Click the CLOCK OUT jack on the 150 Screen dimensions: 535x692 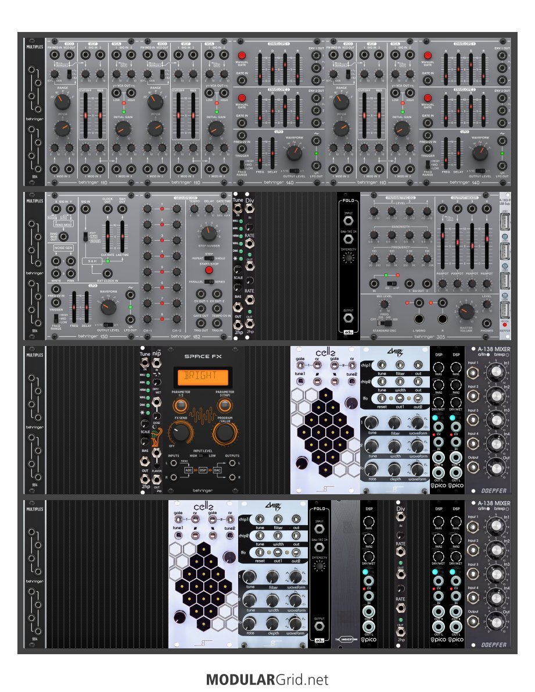pos(107,209)
